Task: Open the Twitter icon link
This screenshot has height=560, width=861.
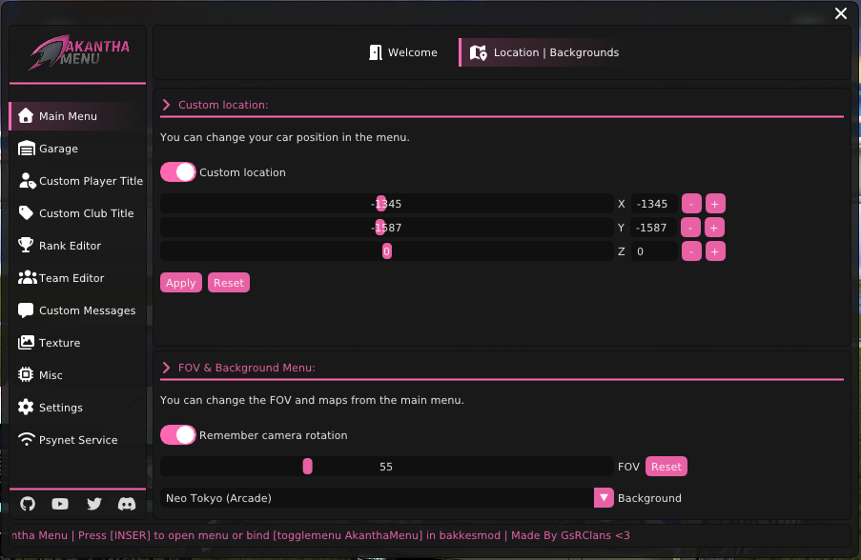Action: 93,504
